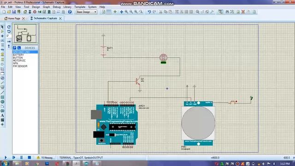
Task: Click the volume speaker tray icon
Action: tap(264, 164)
